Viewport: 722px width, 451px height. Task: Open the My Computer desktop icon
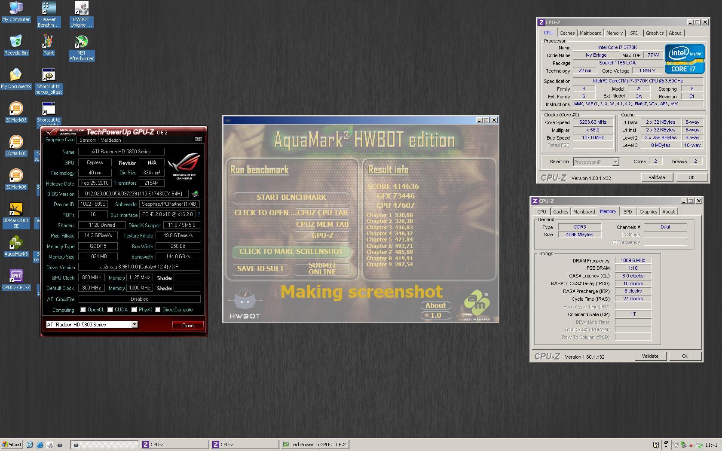click(16, 12)
